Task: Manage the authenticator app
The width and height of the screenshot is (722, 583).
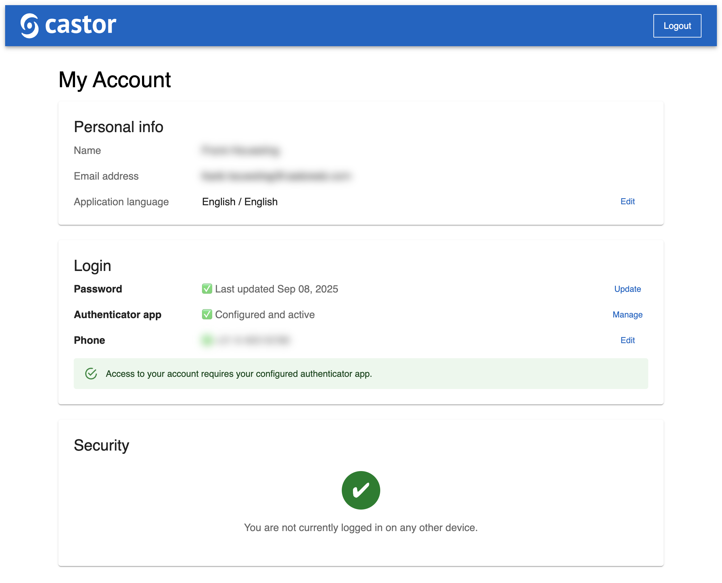Action: tap(627, 314)
